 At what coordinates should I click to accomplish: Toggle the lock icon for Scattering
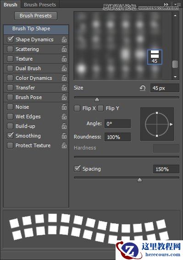[x=64, y=49]
